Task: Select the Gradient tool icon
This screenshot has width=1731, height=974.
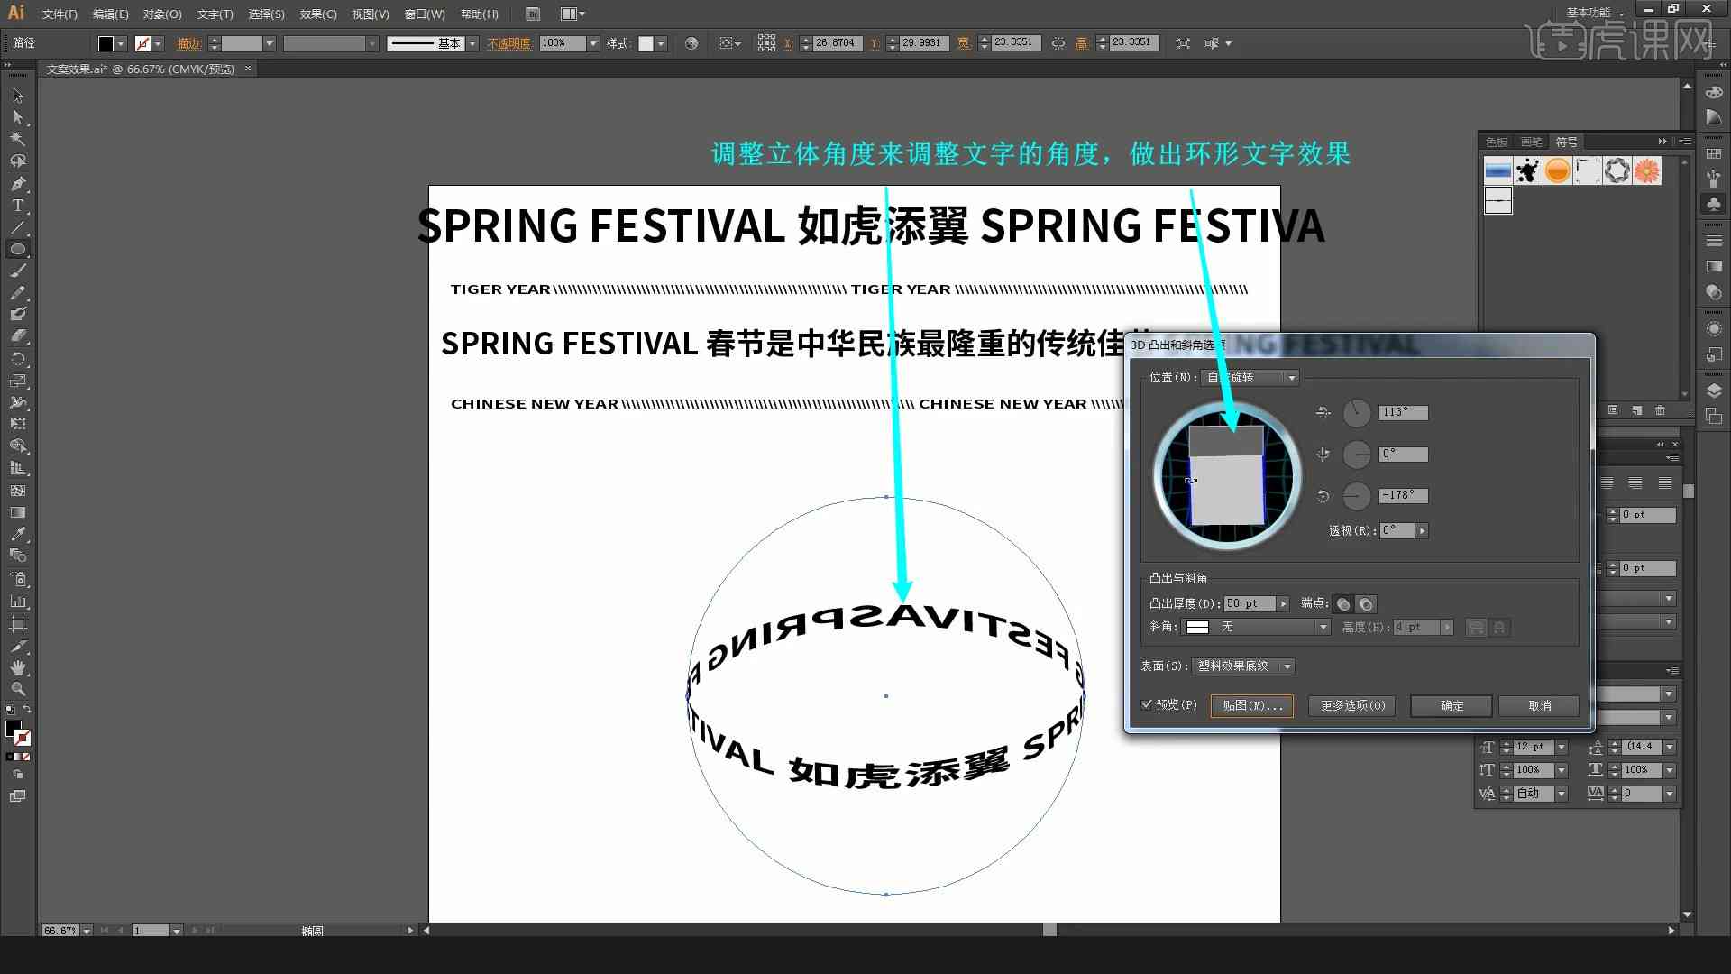Action: pos(16,511)
